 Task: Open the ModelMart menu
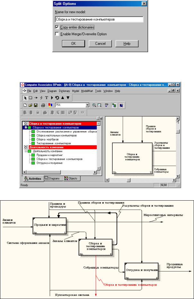(x=87, y=91)
